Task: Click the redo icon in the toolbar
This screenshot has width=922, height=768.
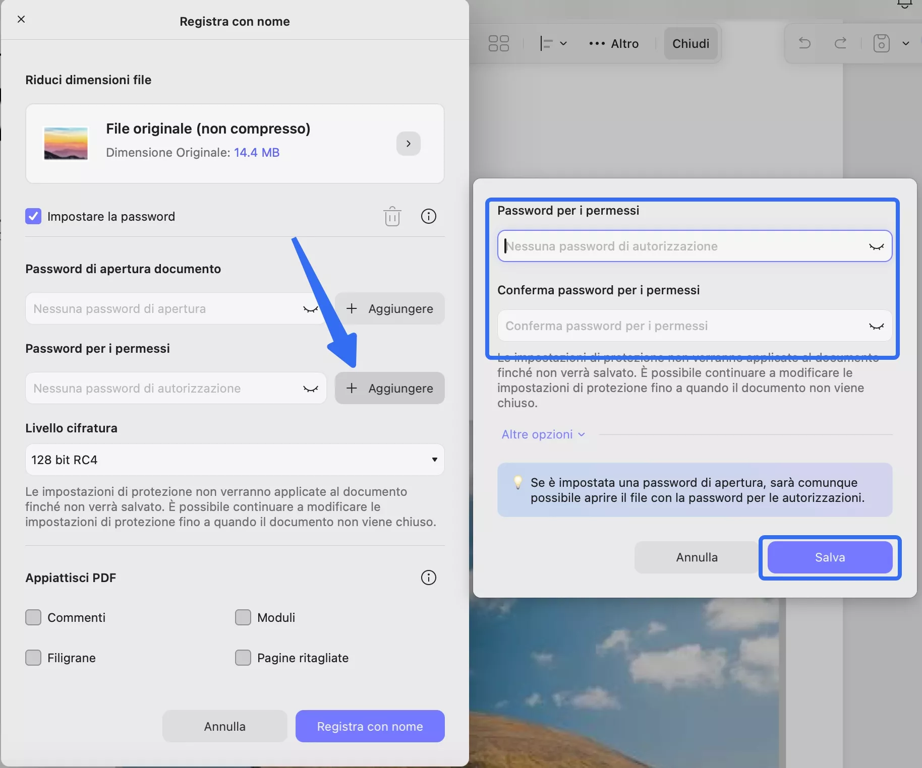Action: (x=840, y=43)
